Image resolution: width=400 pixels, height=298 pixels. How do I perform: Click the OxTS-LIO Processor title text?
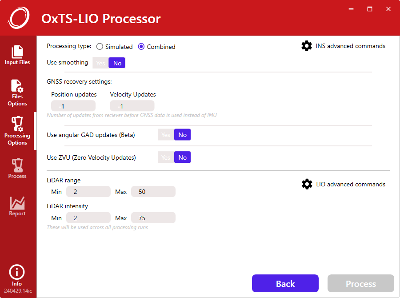tap(101, 19)
